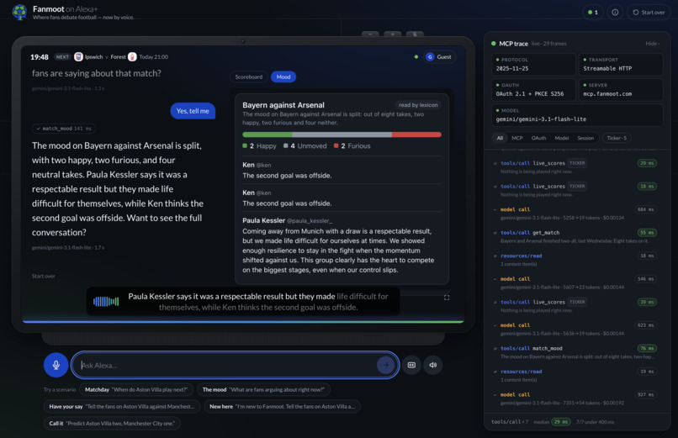Run the 'New here' scenario chip
The image size is (678, 438).
pos(283,406)
